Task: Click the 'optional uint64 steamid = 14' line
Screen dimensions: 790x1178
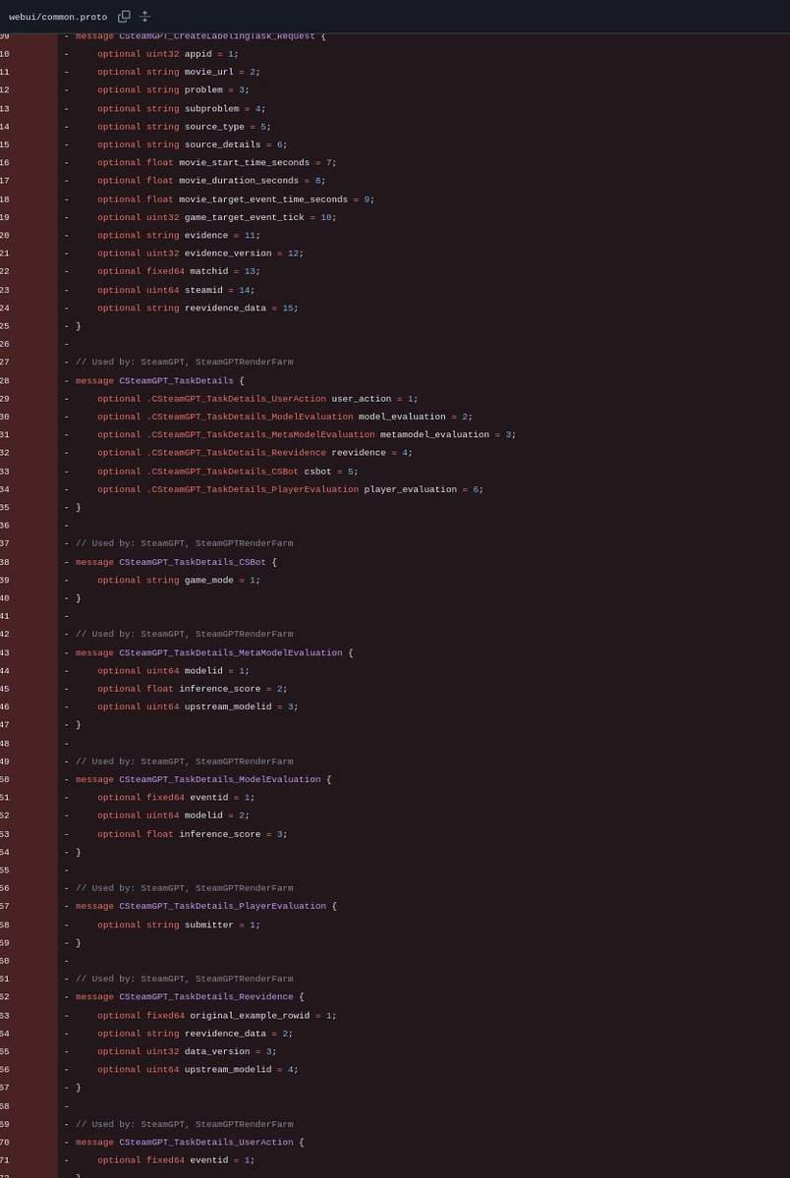Action: click(176, 291)
